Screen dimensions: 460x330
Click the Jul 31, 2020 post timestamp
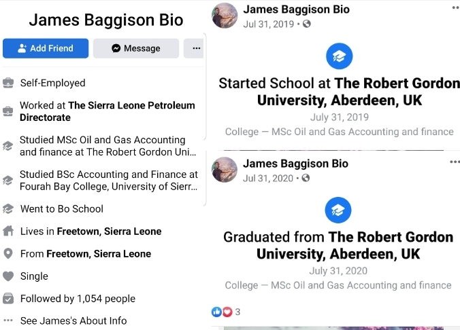click(268, 179)
